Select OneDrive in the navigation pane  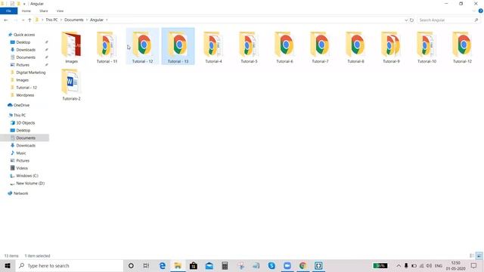[21, 105]
